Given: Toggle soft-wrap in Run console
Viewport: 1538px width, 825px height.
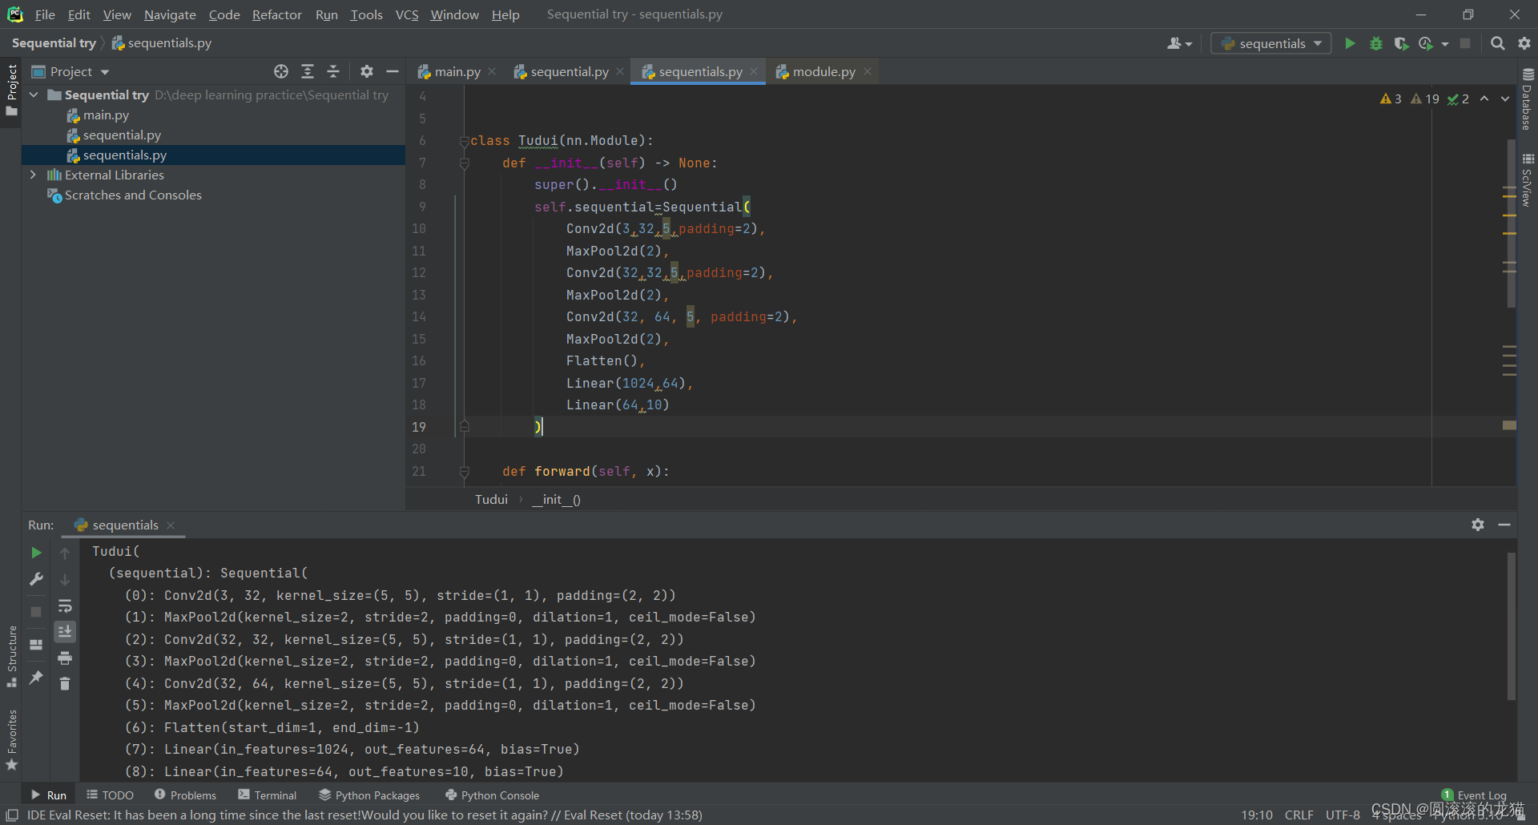Looking at the screenshot, I should pyautogui.click(x=65, y=606).
